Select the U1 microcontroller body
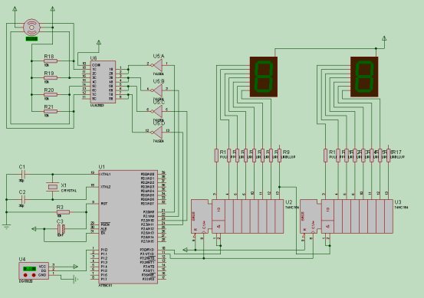 [x=128, y=227]
